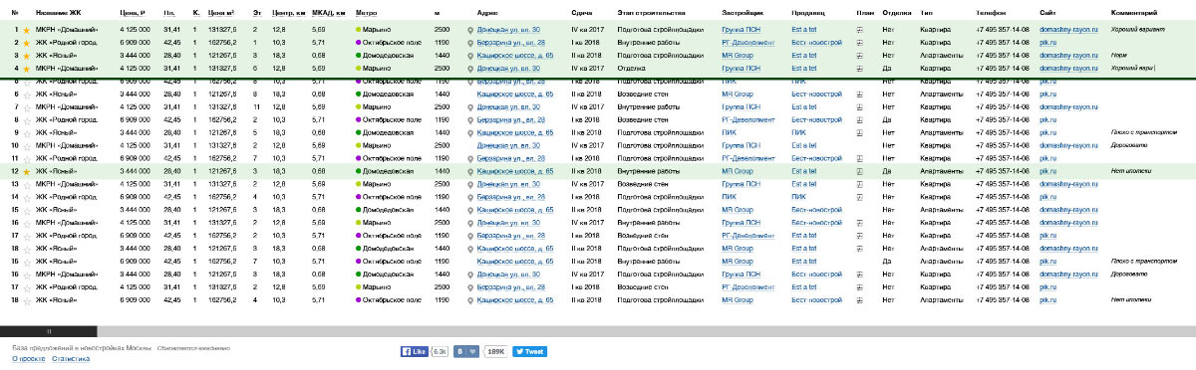Click the map pin icon in row 3

[x=471, y=56]
